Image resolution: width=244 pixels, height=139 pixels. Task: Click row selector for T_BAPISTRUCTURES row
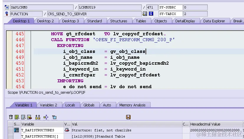10,130
